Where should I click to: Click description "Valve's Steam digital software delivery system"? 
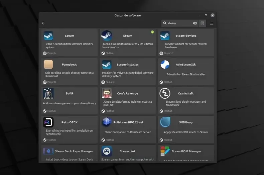click(x=69, y=46)
